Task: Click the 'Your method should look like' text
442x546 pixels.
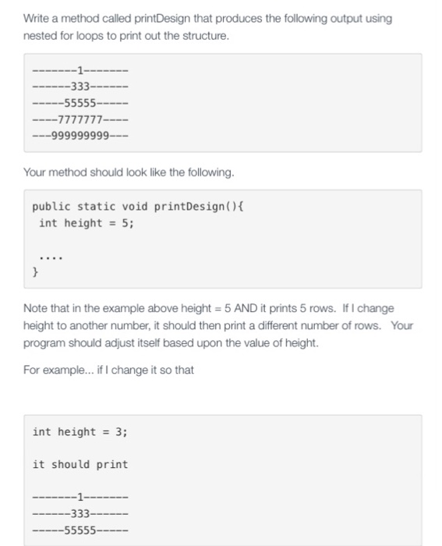Action: point(129,172)
